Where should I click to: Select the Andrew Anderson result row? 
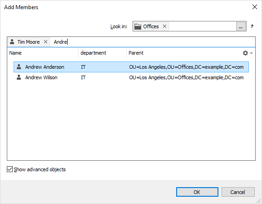131,67
